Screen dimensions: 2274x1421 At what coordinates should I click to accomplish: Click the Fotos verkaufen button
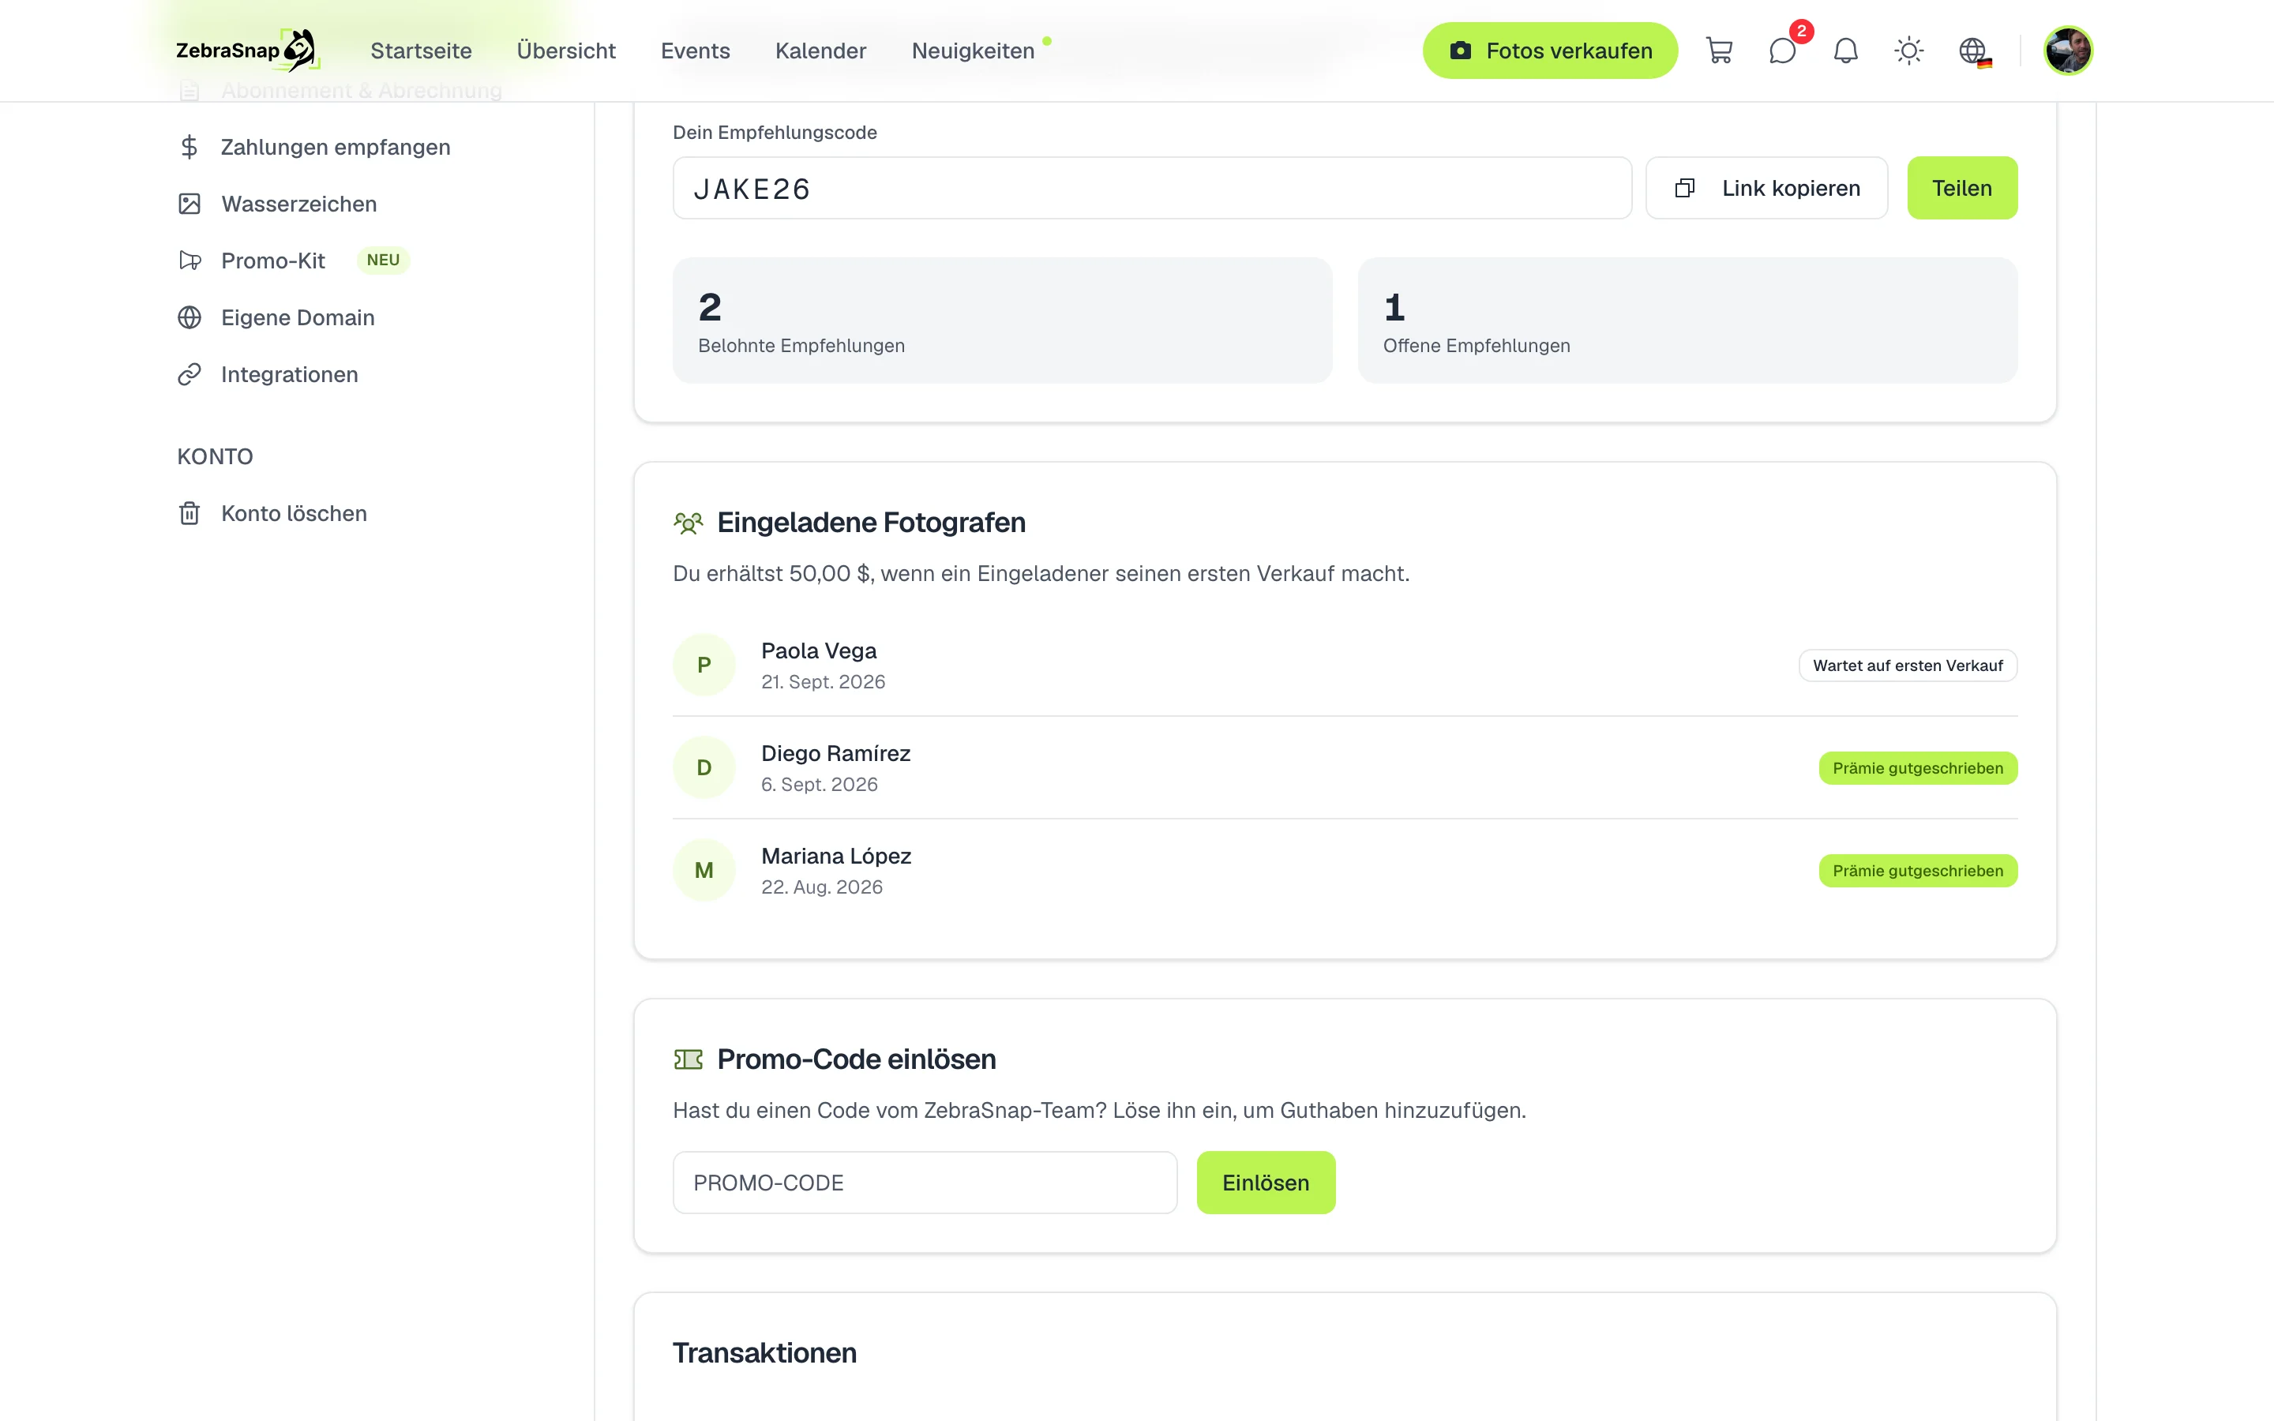pyautogui.click(x=1549, y=51)
